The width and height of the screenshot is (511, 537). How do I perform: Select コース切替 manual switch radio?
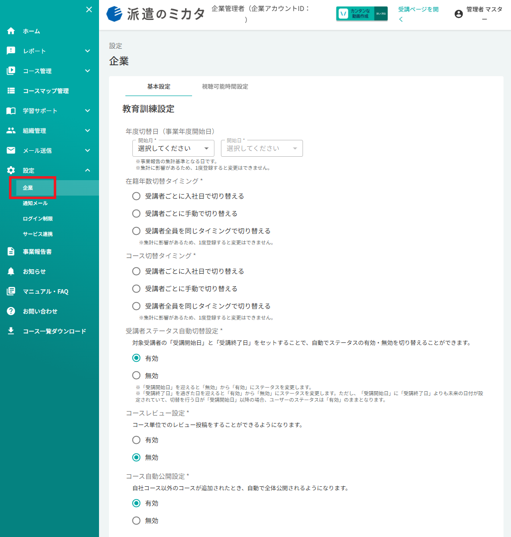(x=136, y=289)
